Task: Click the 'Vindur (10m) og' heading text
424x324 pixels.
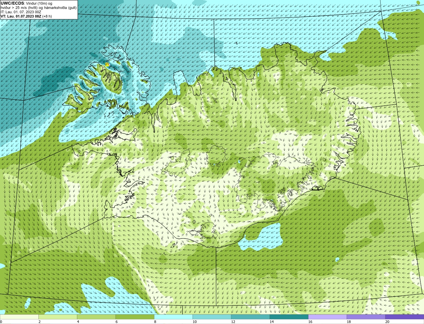Action: (39, 3)
